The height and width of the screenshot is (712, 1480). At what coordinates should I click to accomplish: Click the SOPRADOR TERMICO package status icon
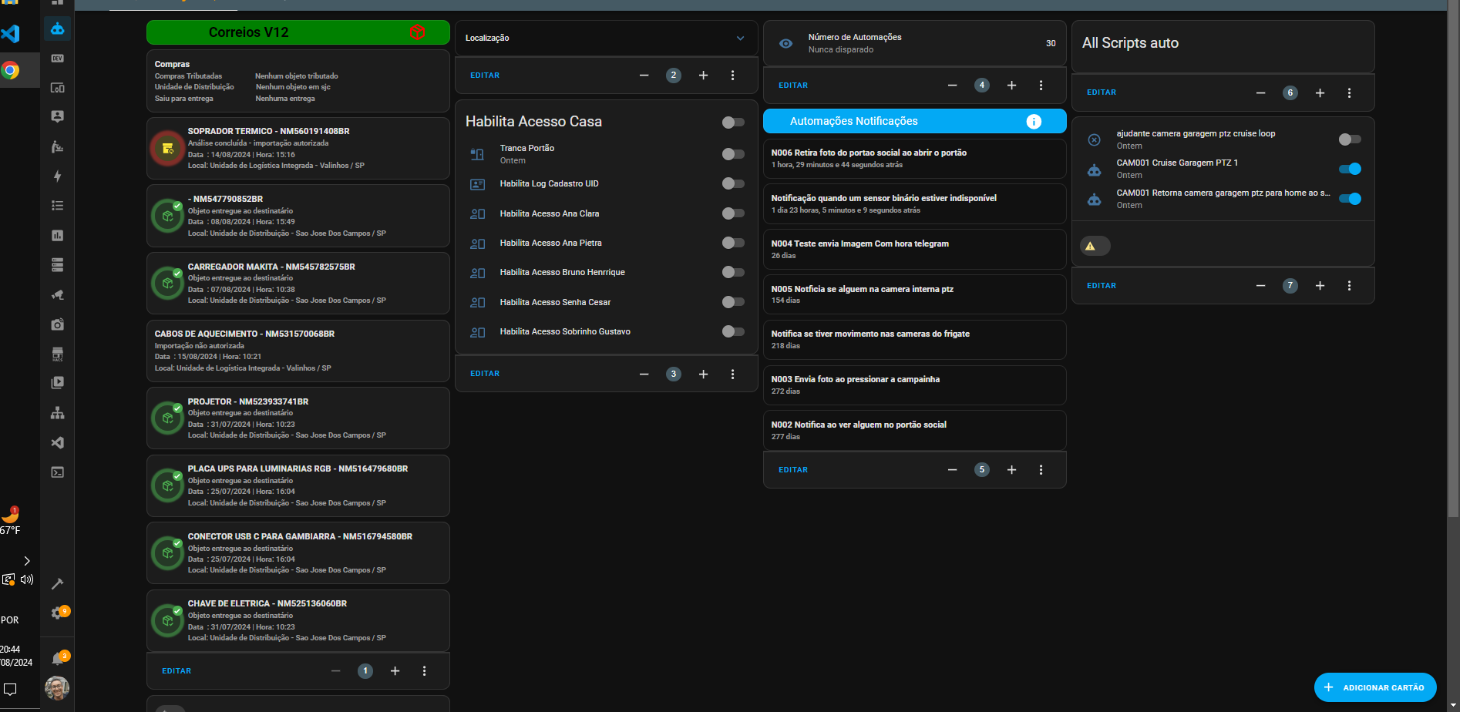167,149
